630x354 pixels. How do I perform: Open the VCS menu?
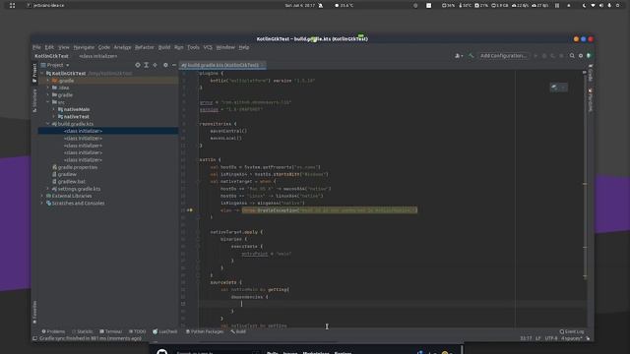[208, 47]
